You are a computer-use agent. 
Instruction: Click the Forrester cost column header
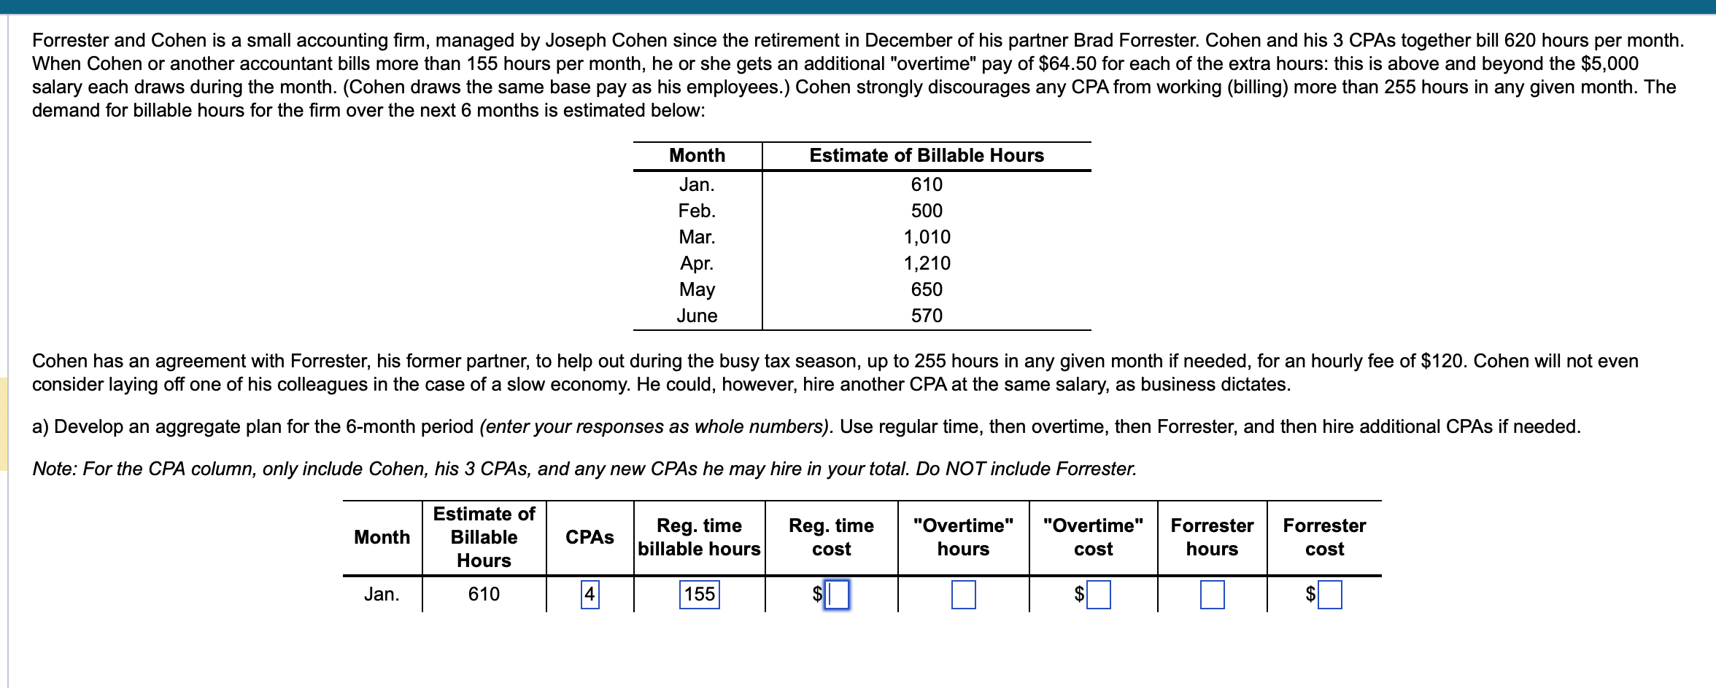pyautogui.click(x=1324, y=537)
